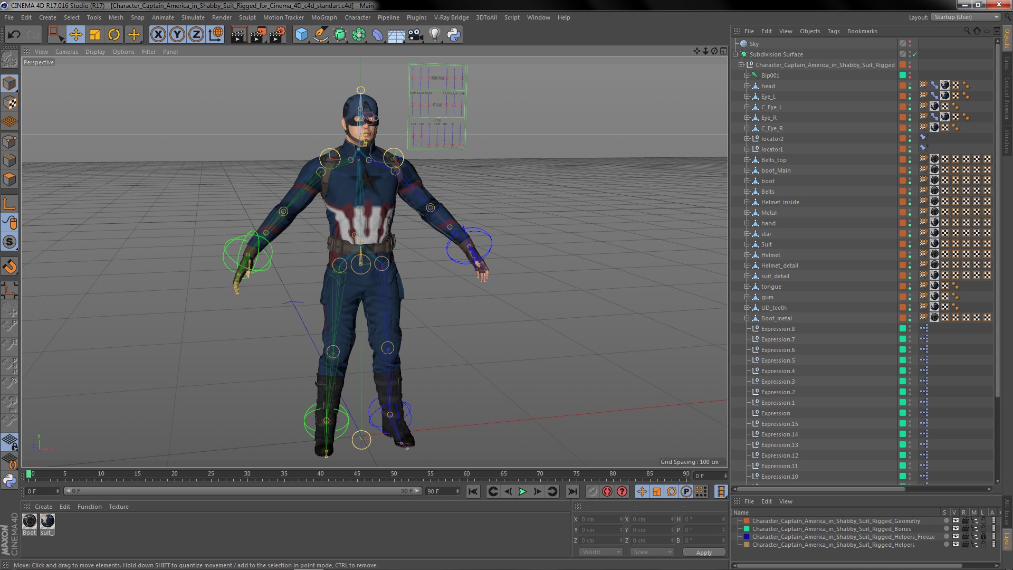
Task: Click Helpers_Freeze layer blue swatch
Action: [x=747, y=537]
